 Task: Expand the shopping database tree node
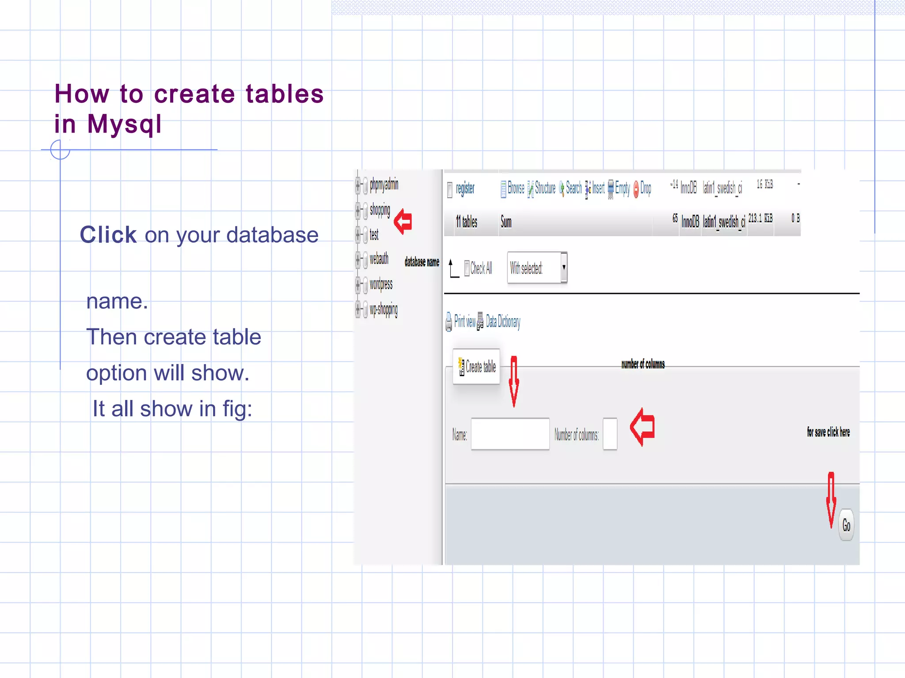[358, 211]
